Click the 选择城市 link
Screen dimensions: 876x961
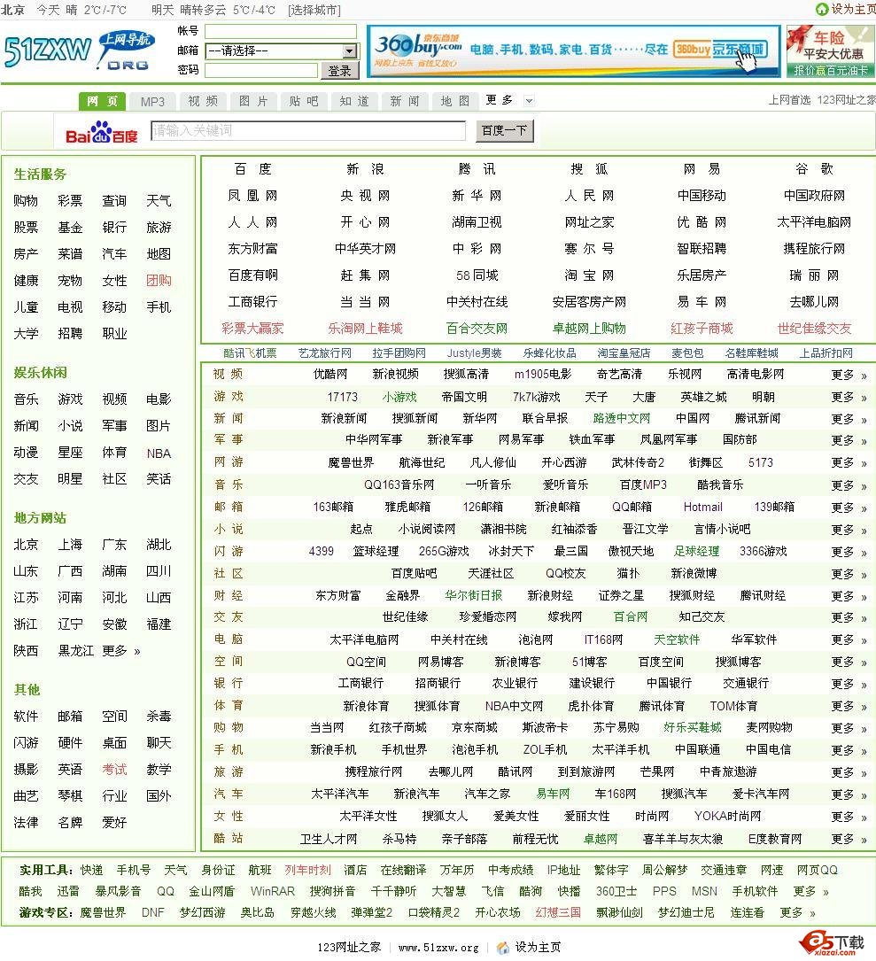tap(314, 10)
